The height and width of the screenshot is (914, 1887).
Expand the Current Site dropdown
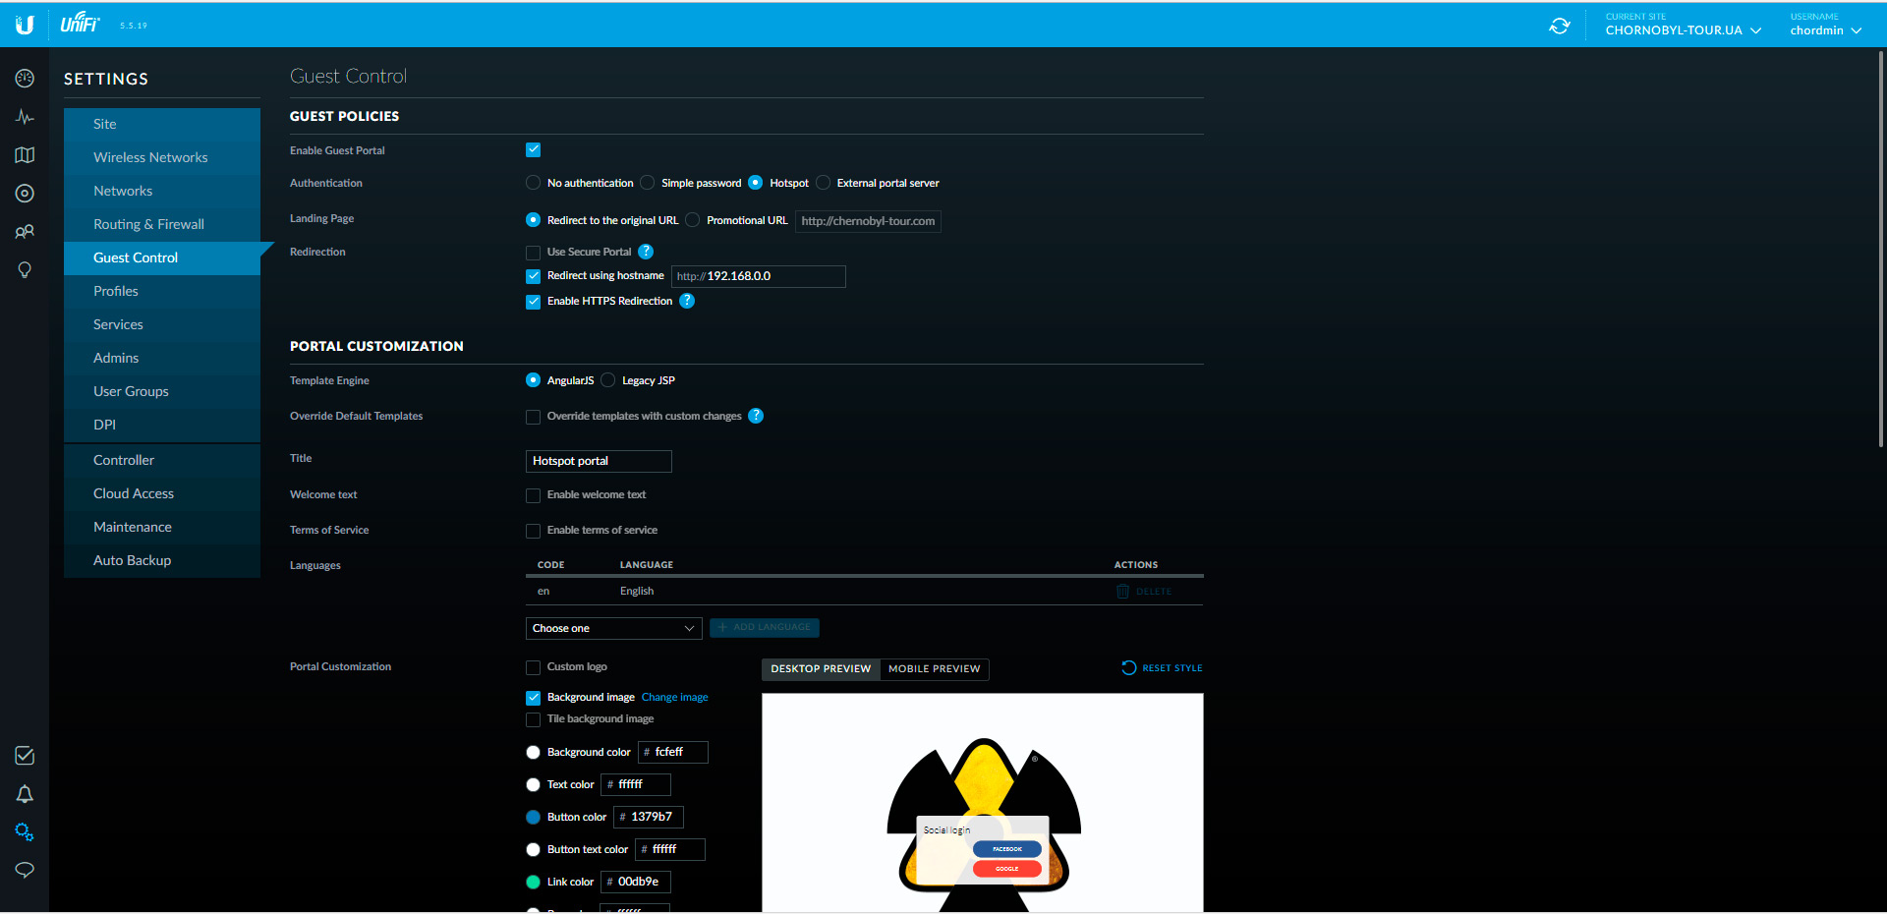click(x=1683, y=30)
